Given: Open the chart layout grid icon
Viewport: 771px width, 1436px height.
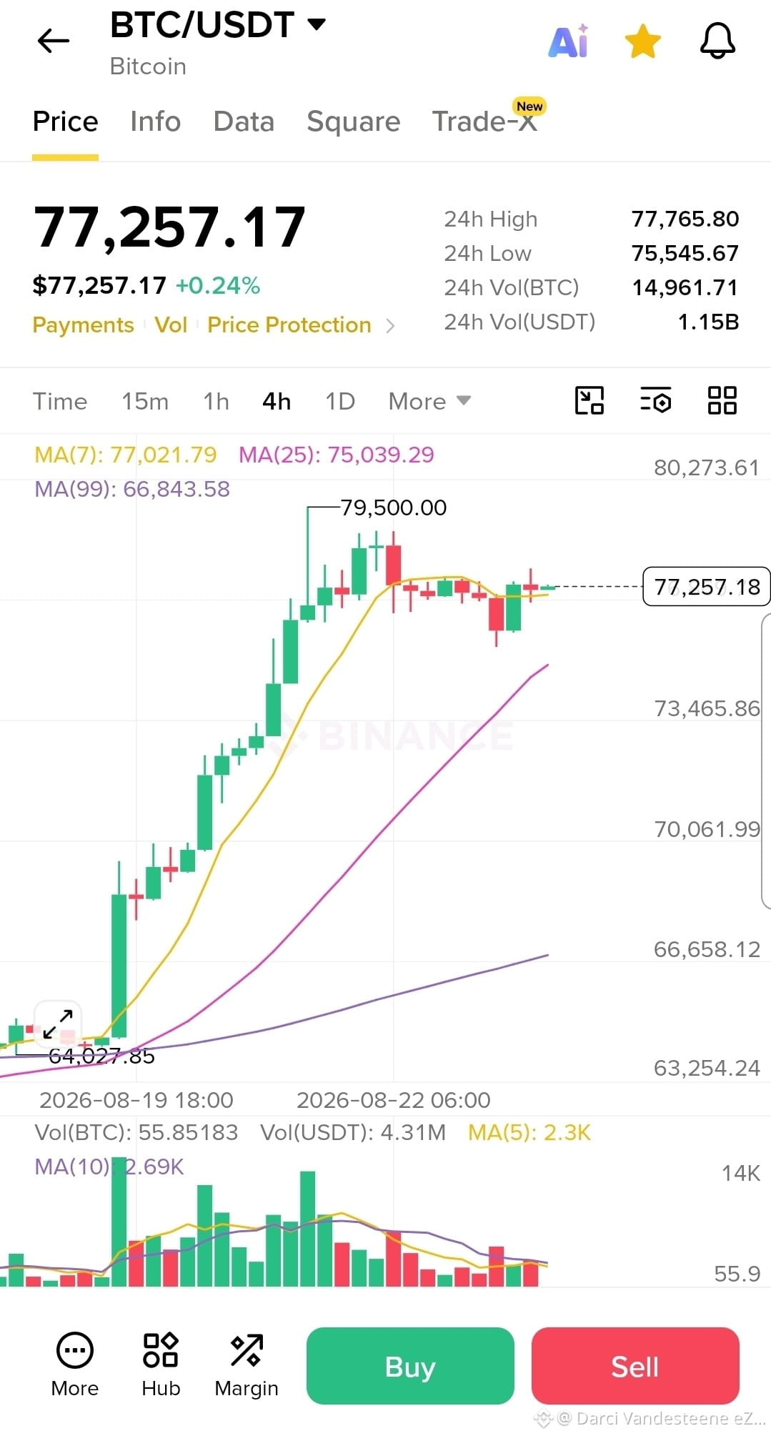Looking at the screenshot, I should point(722,400).
